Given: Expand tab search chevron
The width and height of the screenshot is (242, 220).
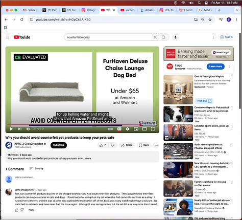Looking at the screenshot, I should [x=237, y=10].
